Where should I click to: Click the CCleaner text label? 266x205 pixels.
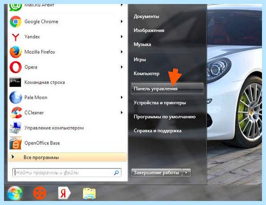[34, 113]
